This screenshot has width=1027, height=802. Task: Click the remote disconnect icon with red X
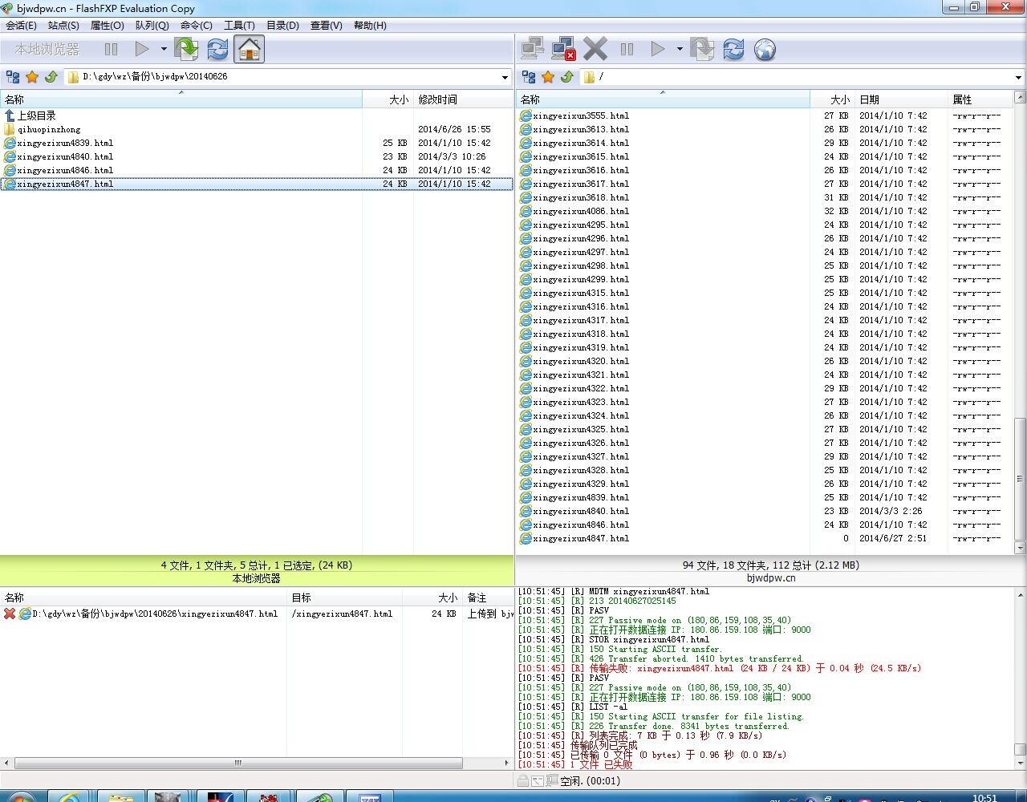coord(564,50)
